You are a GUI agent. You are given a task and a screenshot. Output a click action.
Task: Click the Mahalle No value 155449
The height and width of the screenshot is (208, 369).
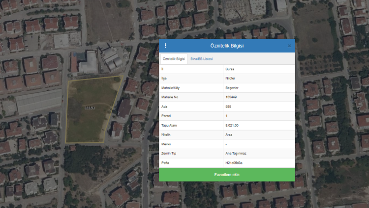tap(231, 97)
